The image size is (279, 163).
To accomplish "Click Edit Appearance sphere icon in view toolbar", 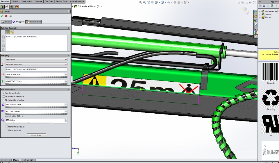I will [x=175, y=2].
